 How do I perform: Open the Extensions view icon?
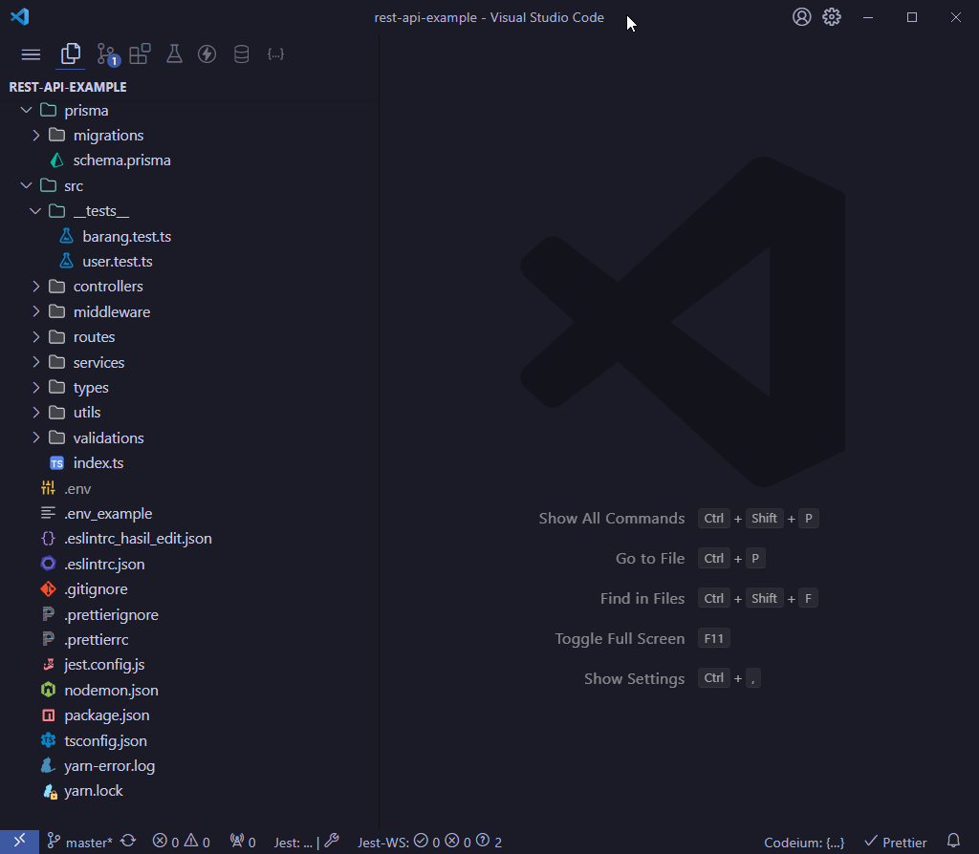[x=140, y=54]
